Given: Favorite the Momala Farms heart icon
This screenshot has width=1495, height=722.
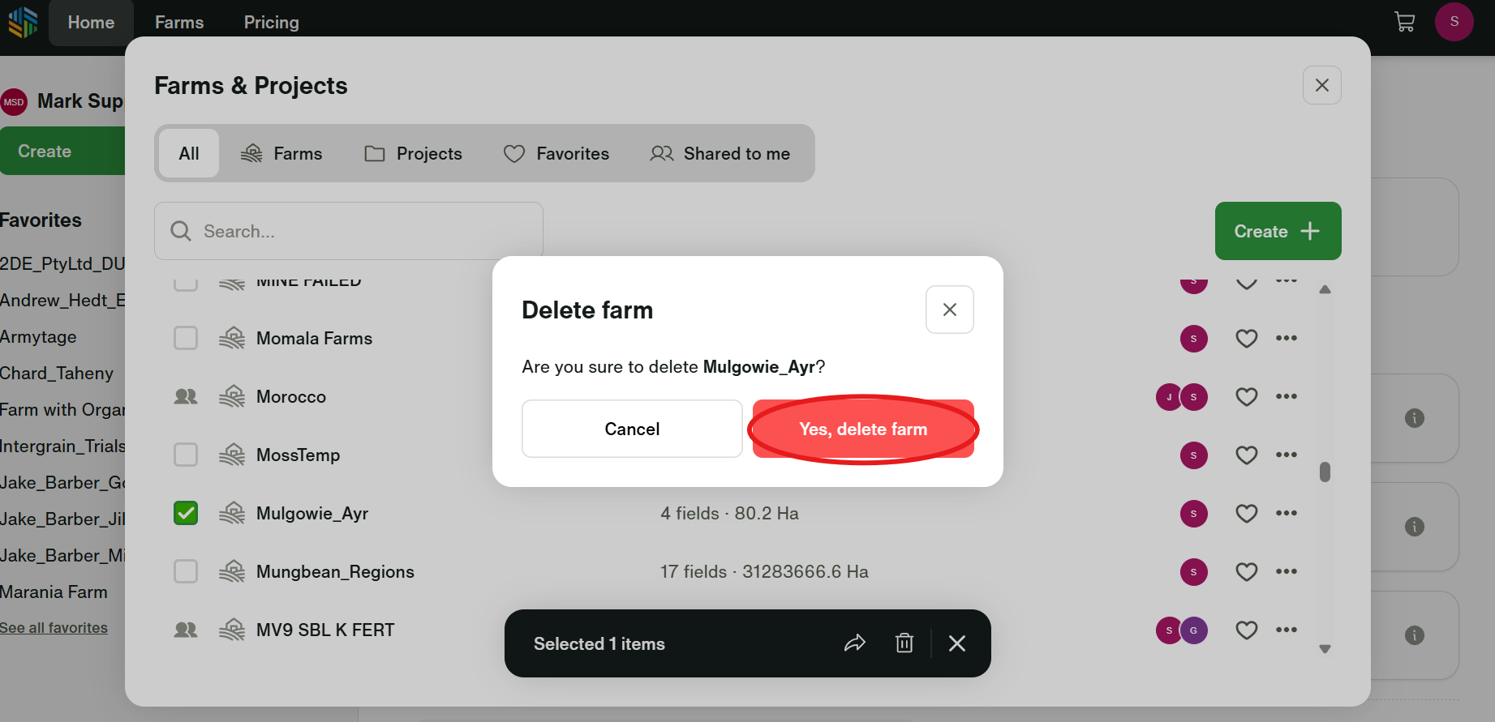Looking at the screenshot, I should pos(1247,339).
